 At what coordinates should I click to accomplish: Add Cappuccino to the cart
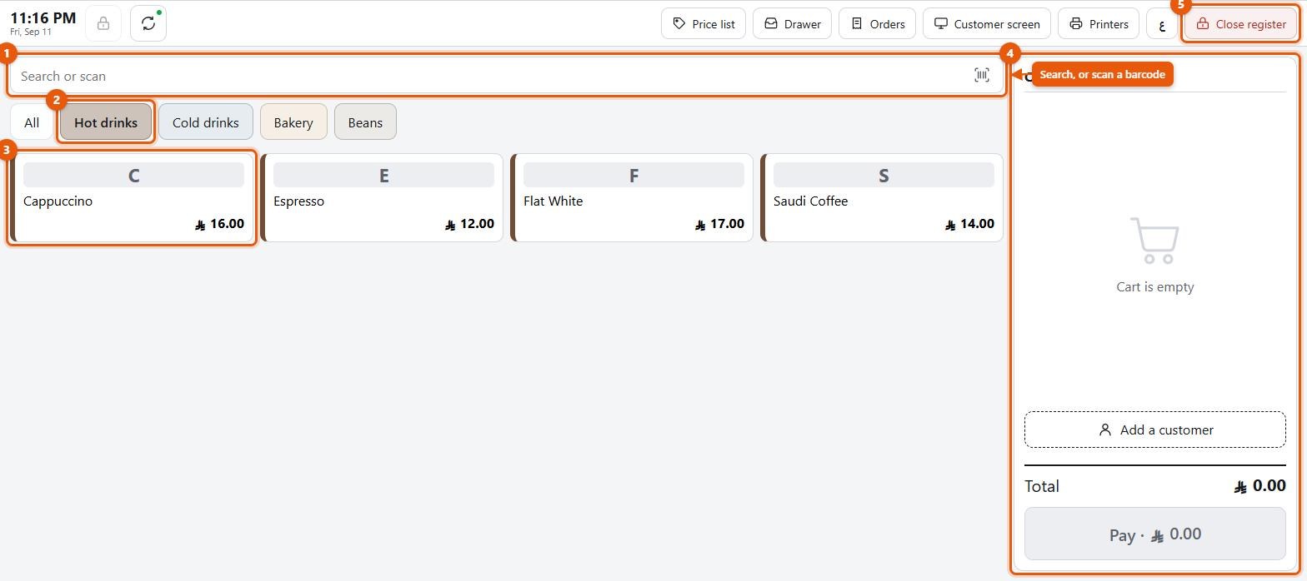(x=132, y=198)
